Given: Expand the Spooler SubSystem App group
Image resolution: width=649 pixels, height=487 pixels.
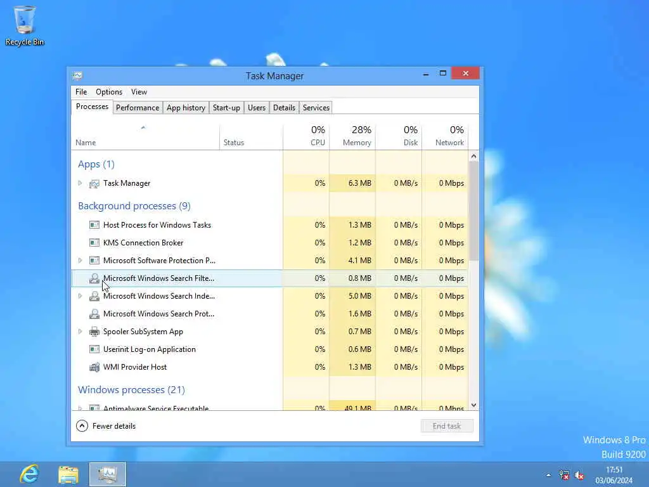Looking at the screenshot, I should [80, 331].
